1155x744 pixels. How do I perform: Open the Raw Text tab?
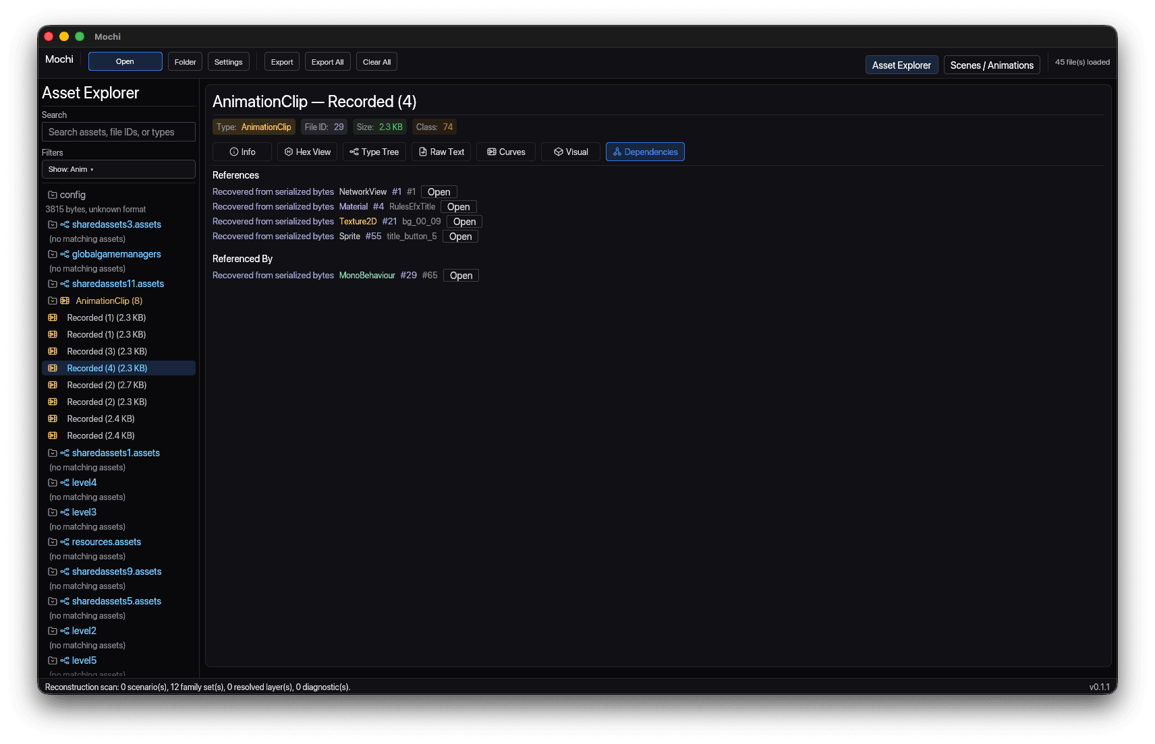[x=441, y=152]
